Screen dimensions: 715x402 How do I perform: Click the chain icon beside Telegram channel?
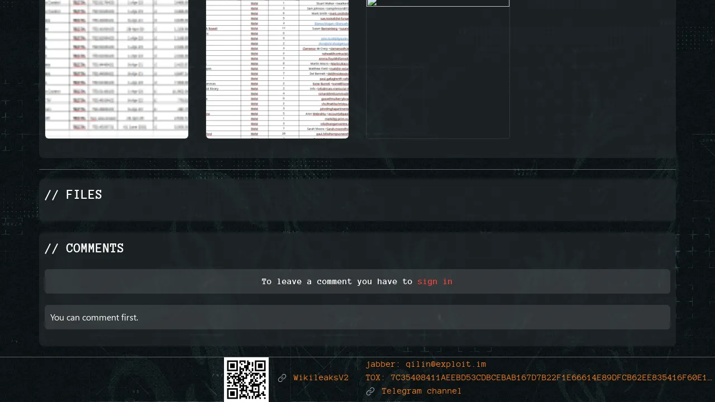(370, 391)
